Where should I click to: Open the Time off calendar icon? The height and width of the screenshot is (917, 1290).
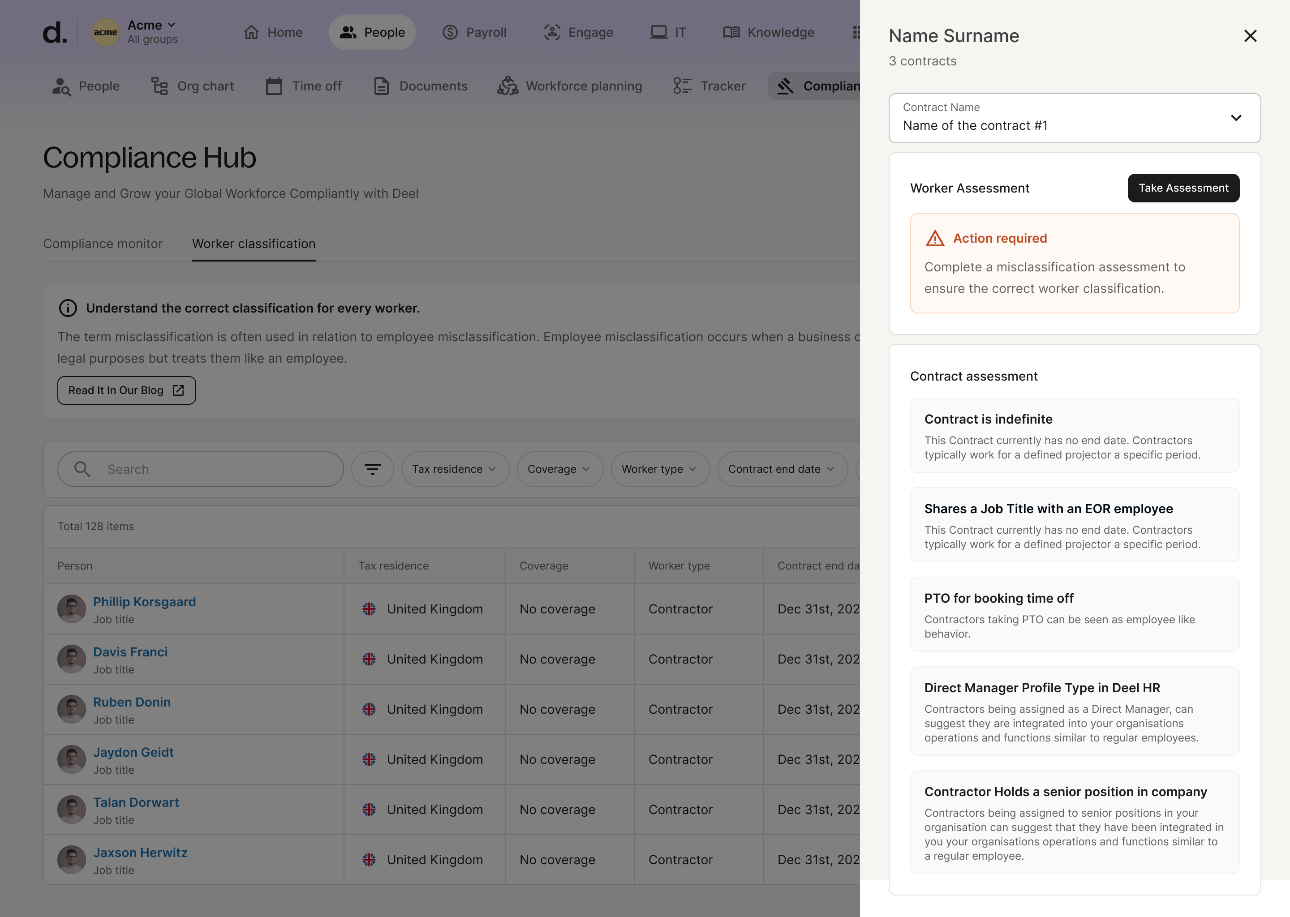[274, 86]
